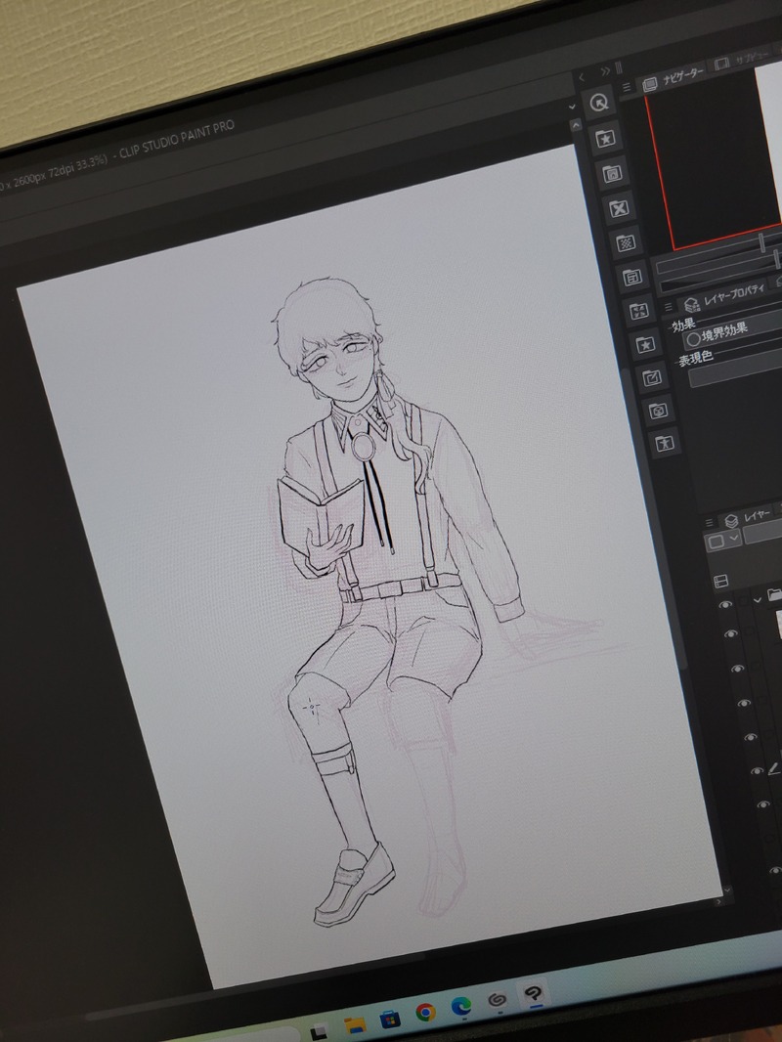This screenshot has width=782, height=1042.
Task: Click the blending mode field in Layer panel
Action: (762, 532)
